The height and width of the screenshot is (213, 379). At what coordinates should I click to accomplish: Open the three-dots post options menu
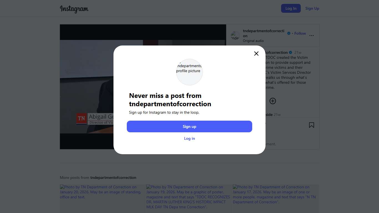point(312,35)
